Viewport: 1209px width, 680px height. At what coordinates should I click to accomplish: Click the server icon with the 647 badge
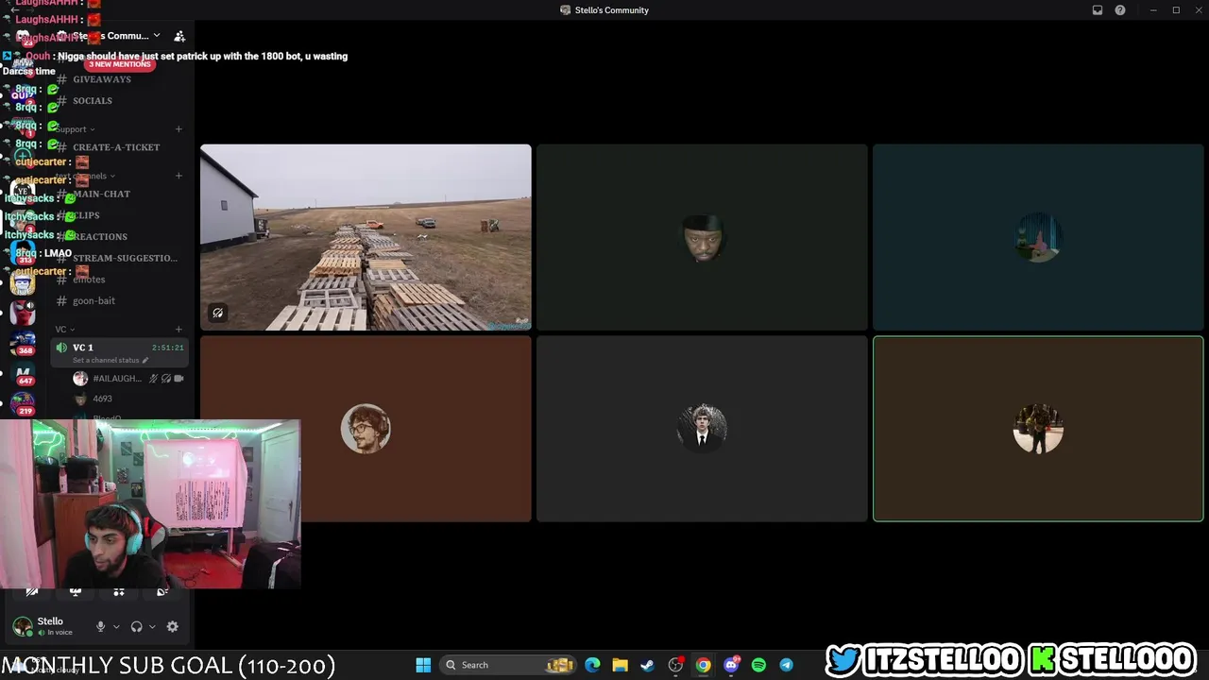click(24, 373)
